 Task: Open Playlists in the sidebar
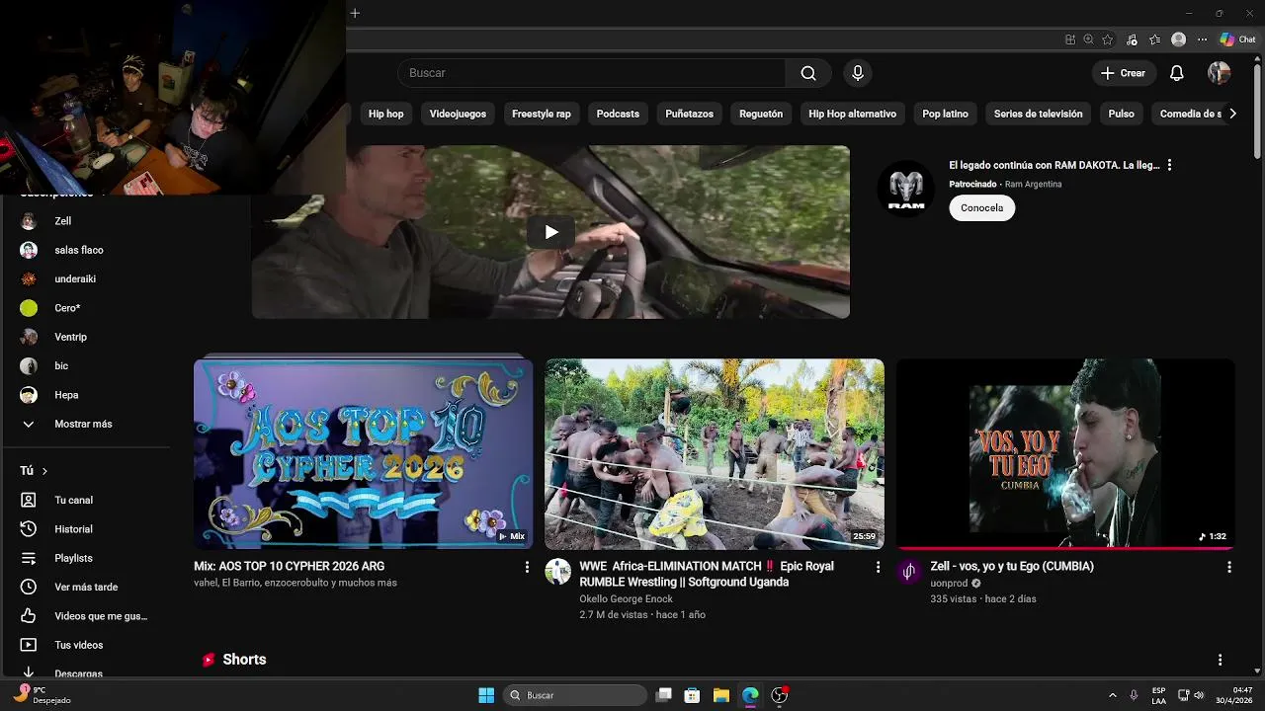click(84, 558)
